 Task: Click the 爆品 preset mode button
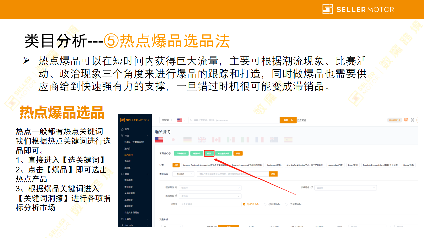[x=209, y=153]
